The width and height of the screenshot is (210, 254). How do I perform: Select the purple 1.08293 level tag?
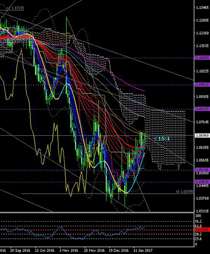pyautogui.click(x=202, y=109)
